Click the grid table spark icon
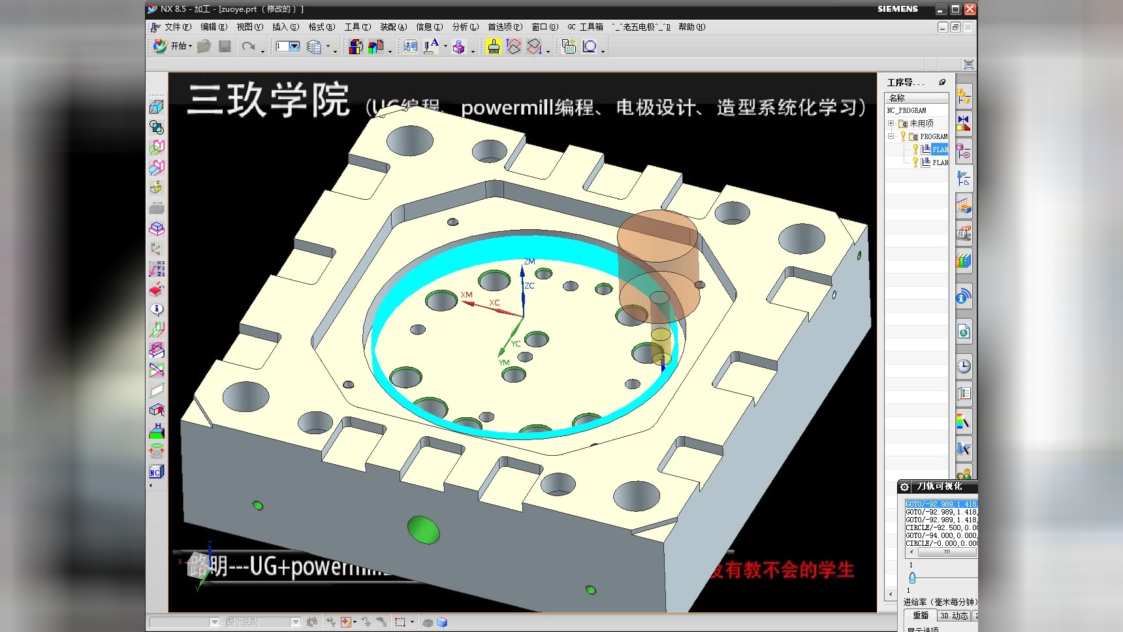1123x632 pixels. click(x=569, y=46)
